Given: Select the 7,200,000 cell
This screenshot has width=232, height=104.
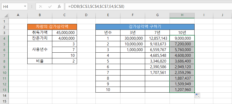Looking at the screenshot, I should tap(182, 44).
